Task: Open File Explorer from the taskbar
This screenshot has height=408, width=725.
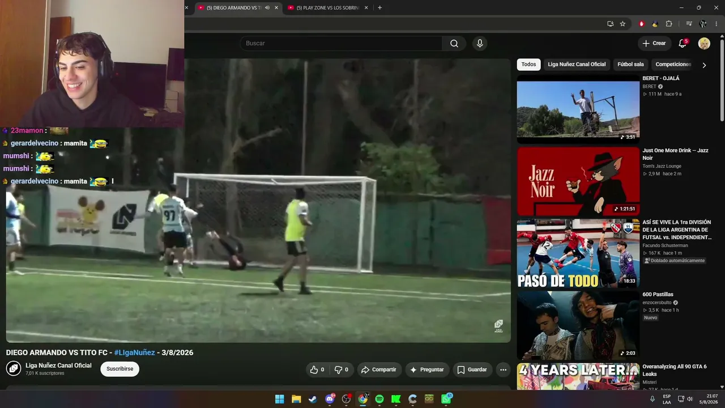Action: click(296, 399)
